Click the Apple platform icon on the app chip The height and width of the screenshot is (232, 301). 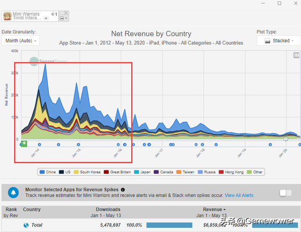tap(53, 14)
